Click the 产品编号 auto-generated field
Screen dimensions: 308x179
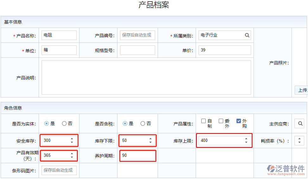137,35
